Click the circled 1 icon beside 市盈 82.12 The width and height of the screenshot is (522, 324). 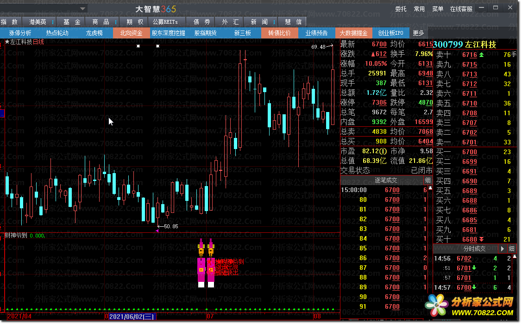tap(384, 151)
